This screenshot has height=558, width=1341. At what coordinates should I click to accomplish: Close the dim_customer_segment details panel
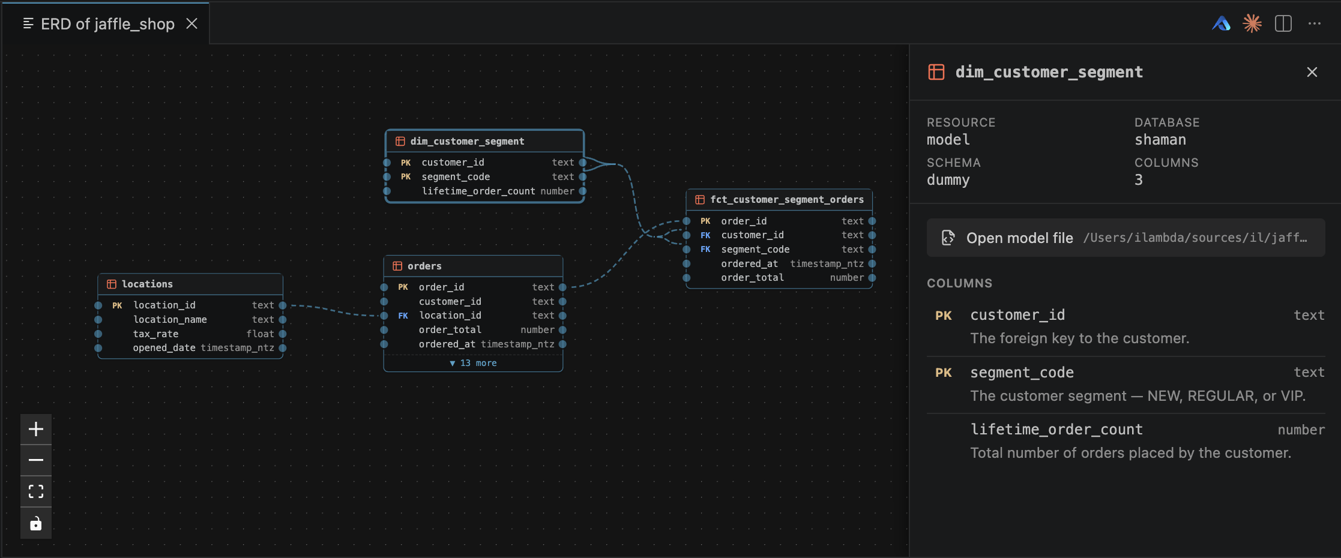(1312, 72)
